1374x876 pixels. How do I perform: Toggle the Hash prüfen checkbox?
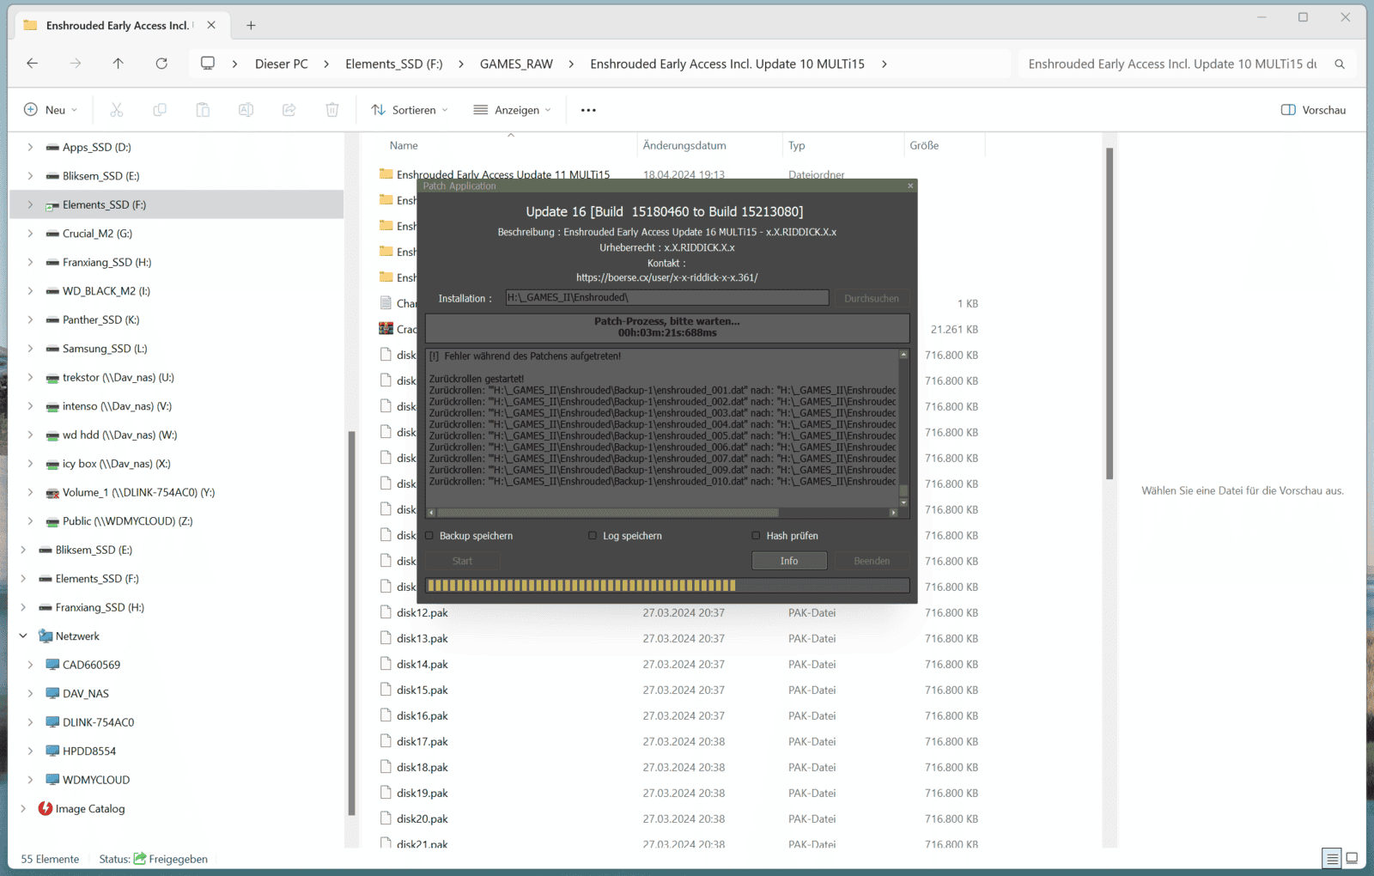(x=757, y=536)
